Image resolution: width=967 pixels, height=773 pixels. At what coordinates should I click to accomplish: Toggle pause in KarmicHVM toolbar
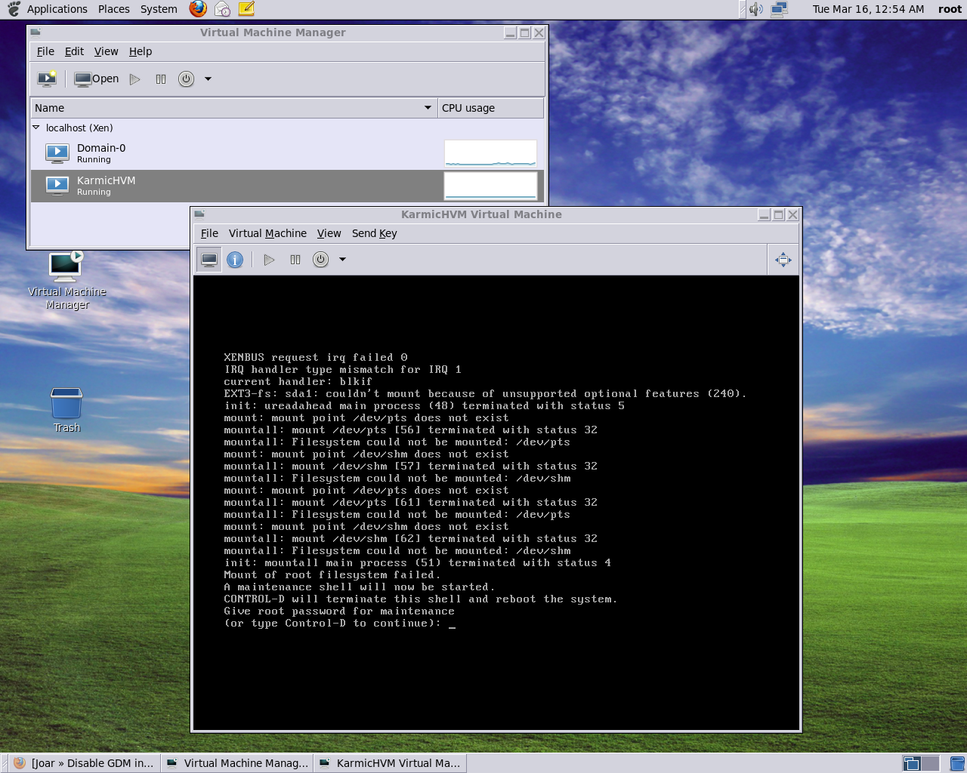(x=295, y=260)
